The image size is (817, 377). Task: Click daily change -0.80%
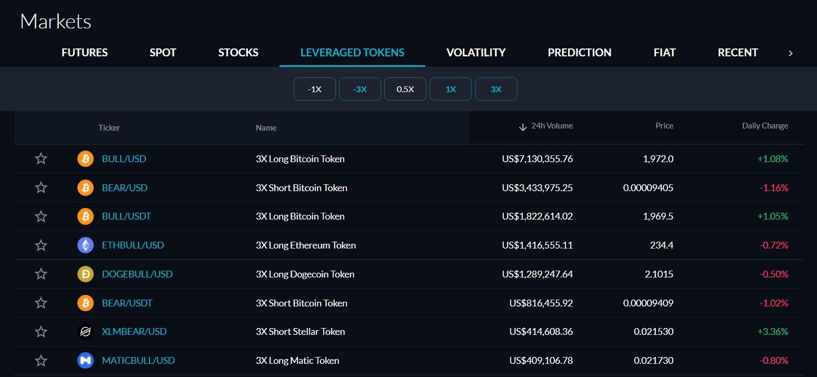[774, 361]
